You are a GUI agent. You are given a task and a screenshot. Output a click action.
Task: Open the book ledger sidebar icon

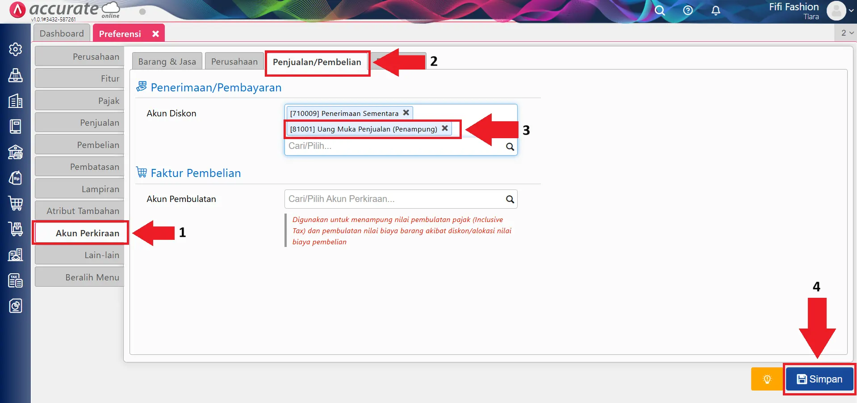pyautogui.click(x=16, y=127)
